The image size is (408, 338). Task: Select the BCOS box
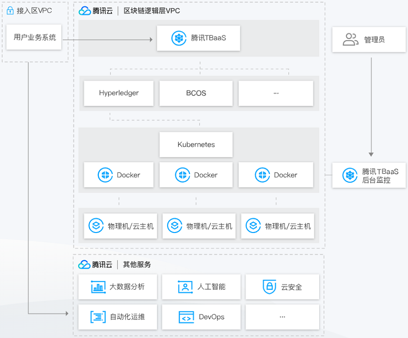pyautogui.click(x=196, y=93)
